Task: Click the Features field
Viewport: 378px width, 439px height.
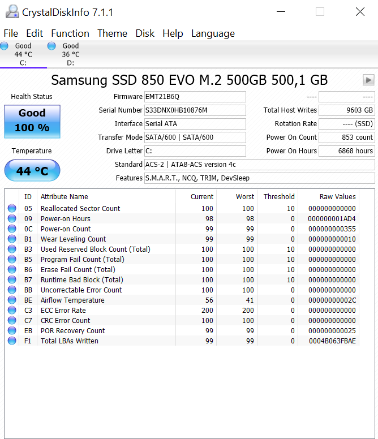Action: point(260,178)
